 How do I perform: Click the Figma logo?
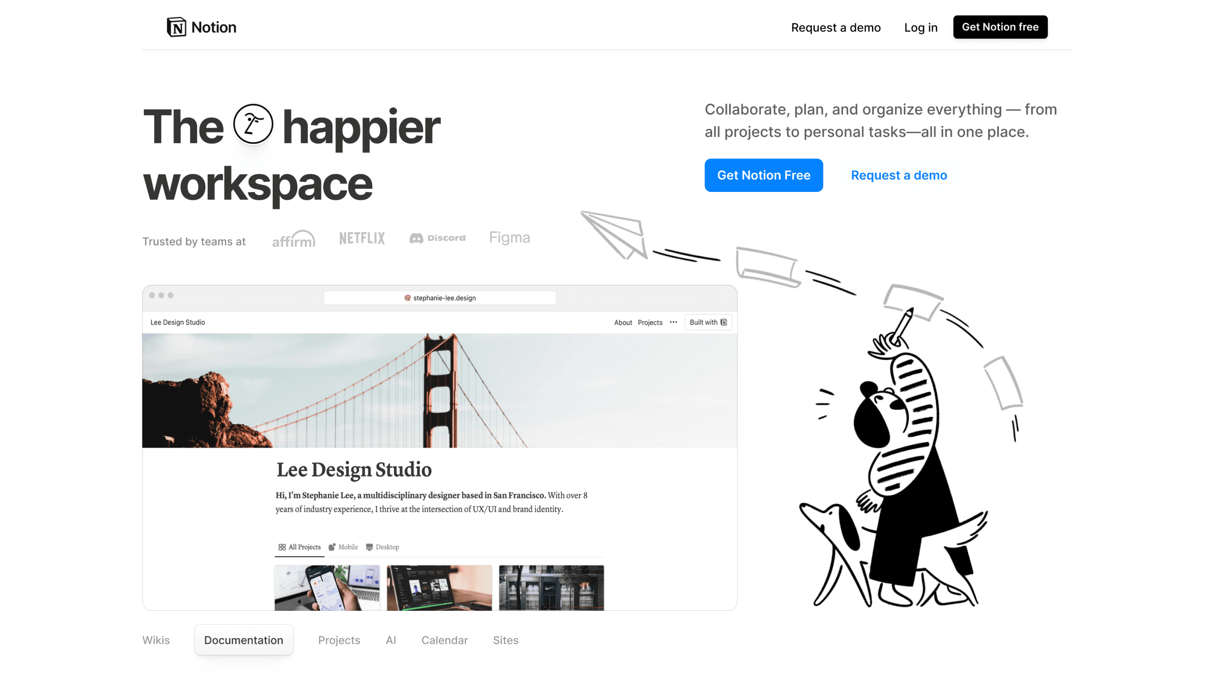click(509, 237)
